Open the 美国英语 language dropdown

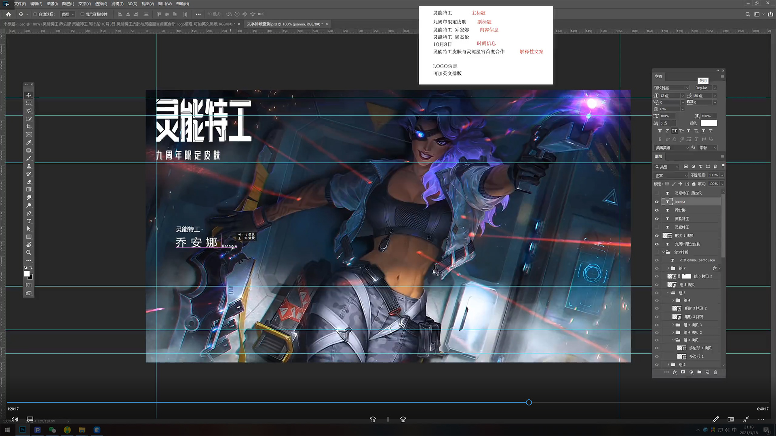pos(671,148)
